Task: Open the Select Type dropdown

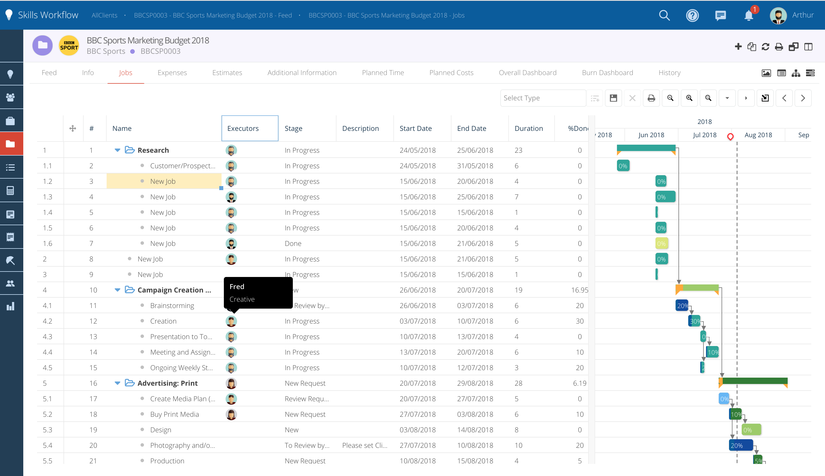Action: pos(543,98)
